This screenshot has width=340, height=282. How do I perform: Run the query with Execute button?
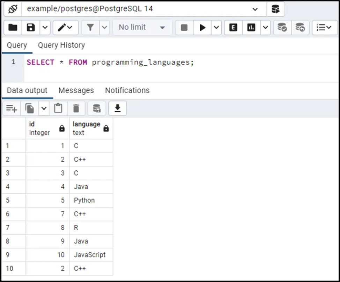point(202,28)
